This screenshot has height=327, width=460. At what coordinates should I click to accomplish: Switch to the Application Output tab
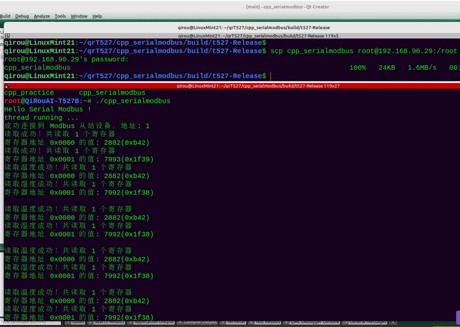[x=150, y=322]
